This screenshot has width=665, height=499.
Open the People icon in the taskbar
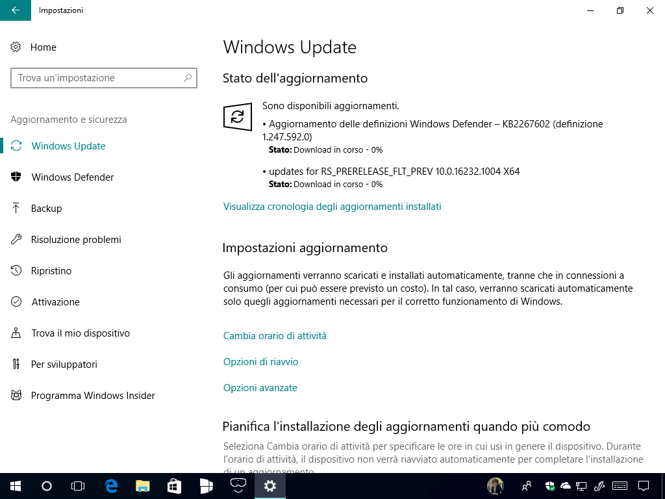(526, 486)
